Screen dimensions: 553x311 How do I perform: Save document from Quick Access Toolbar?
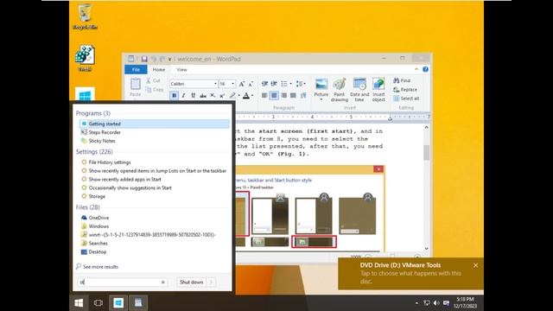(144, 59)
